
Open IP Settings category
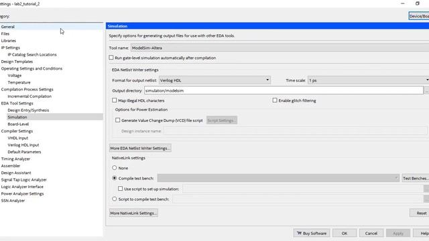click(11, 48)
